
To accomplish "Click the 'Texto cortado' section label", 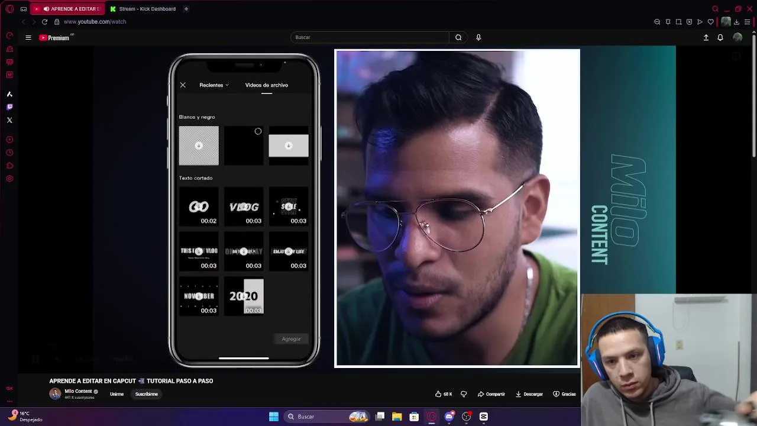I will point(196,178).
